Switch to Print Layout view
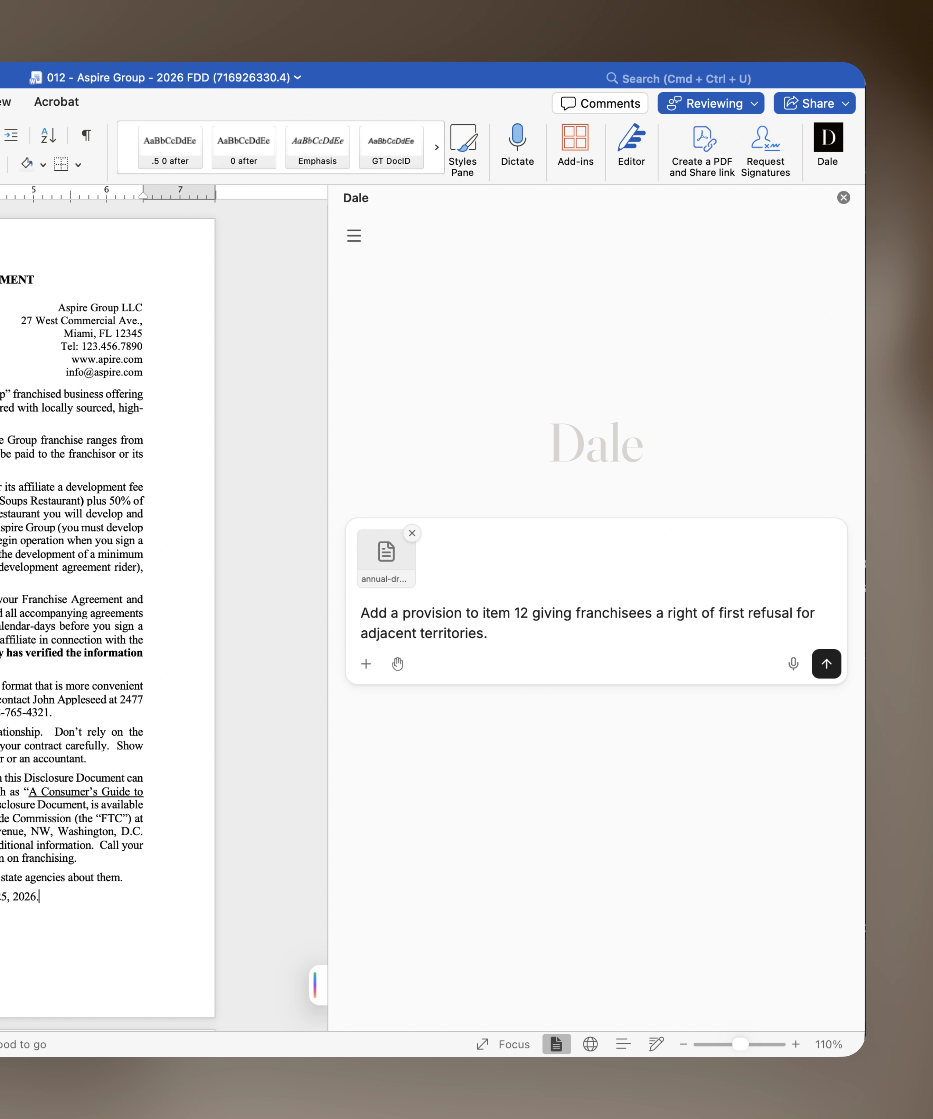The width and height of the screenshot is (933, 1119). (556, 1044)
